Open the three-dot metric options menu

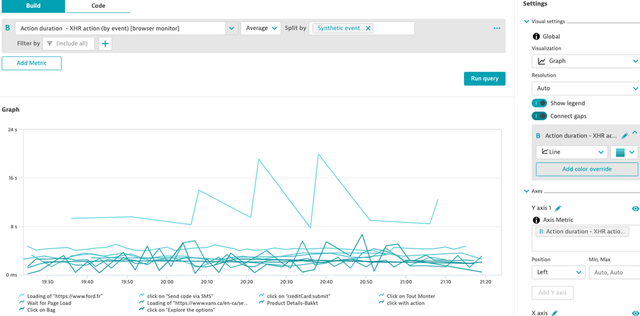[496, 29]
